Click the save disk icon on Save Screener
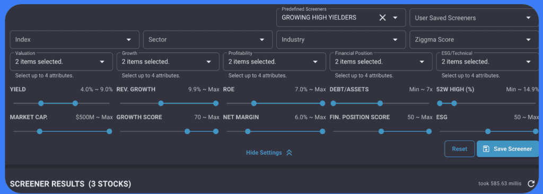 486,149
